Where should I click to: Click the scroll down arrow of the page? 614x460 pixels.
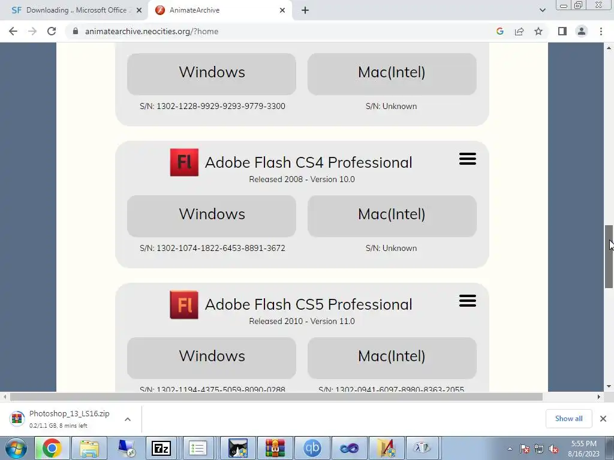coord(609,386)
